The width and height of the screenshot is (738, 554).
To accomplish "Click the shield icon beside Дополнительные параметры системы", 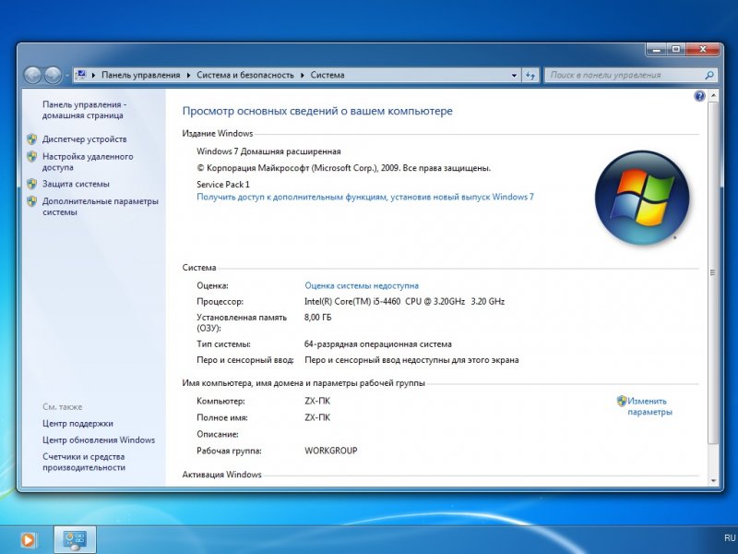I will tap(32, 201).
